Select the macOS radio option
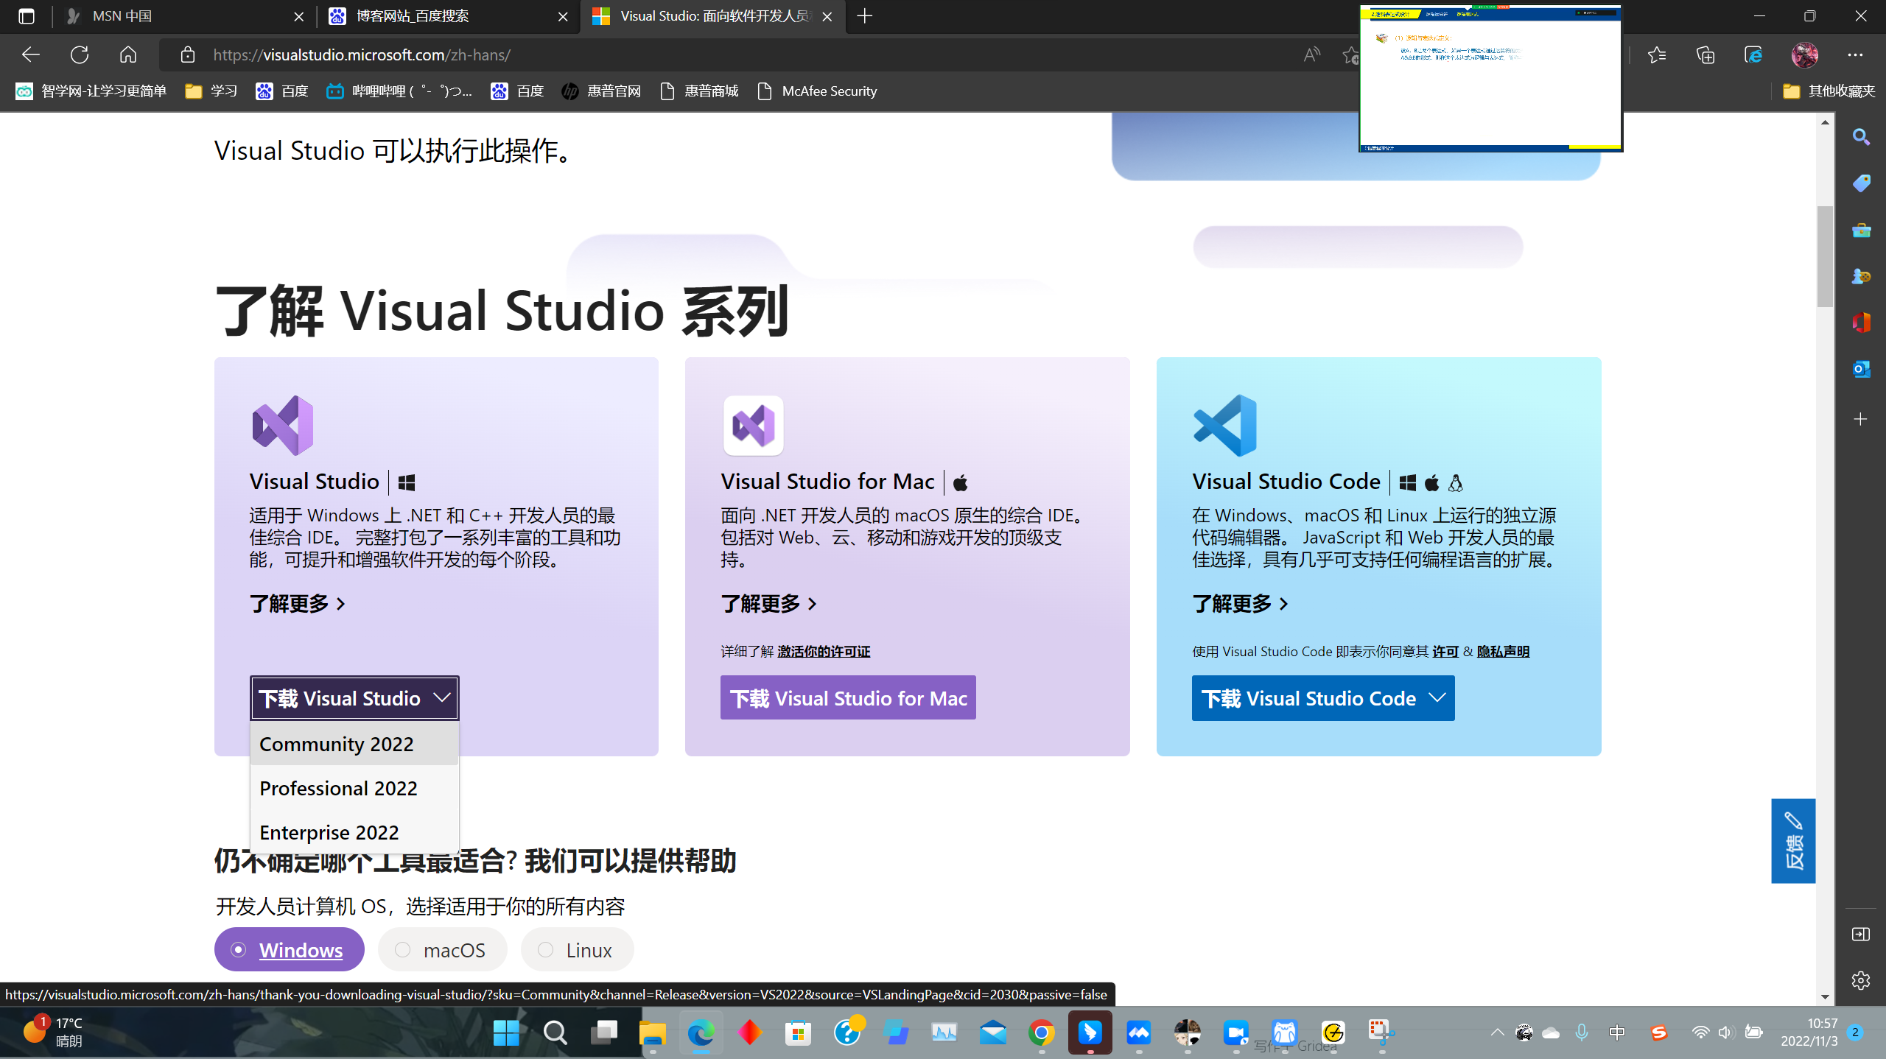 tap(442, 949)
